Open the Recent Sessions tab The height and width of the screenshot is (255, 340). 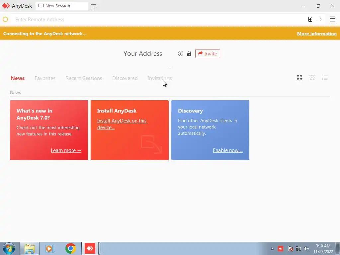point(84,78)
